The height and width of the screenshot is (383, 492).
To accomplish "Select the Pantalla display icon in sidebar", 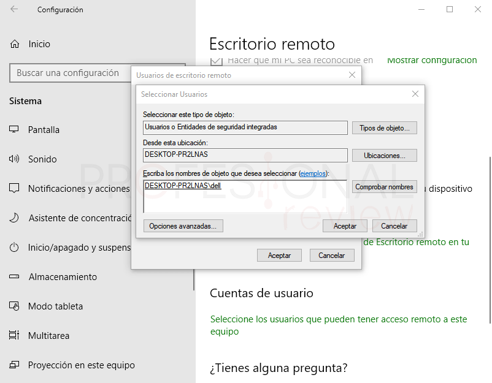I will click(13, 129).
